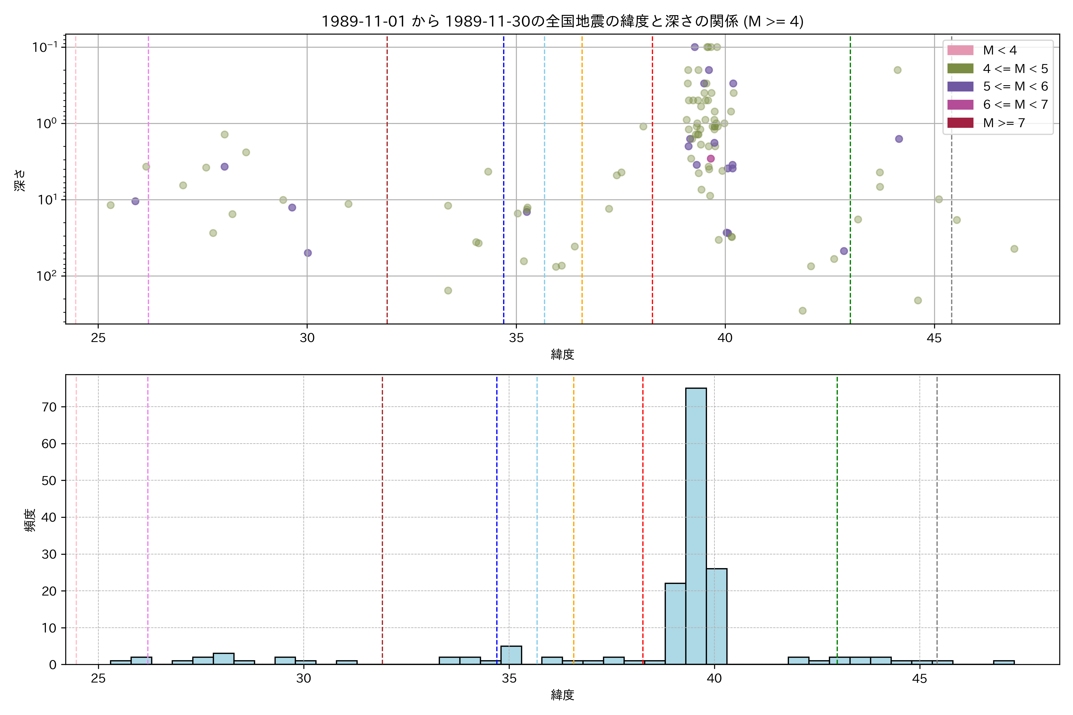Click the magenta 6 <= M < 7 legend swatch

tap(960, 105)
